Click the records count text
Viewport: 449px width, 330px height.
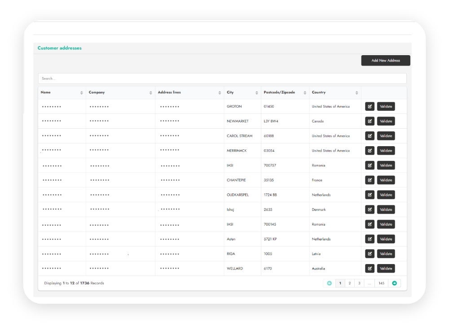click(x=74, y=283)
